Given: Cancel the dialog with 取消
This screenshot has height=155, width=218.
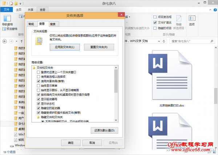Looking at the screenshot, I should pyautogui.click(x=92, y=143).
